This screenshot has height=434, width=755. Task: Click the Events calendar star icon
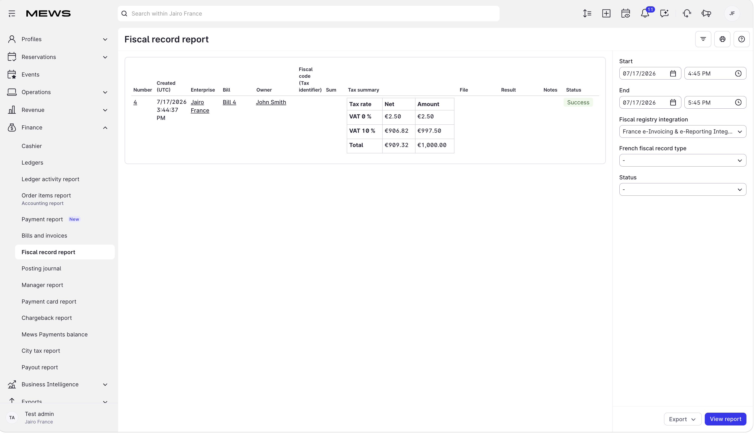pyautogui.click(x=12, y=75)
